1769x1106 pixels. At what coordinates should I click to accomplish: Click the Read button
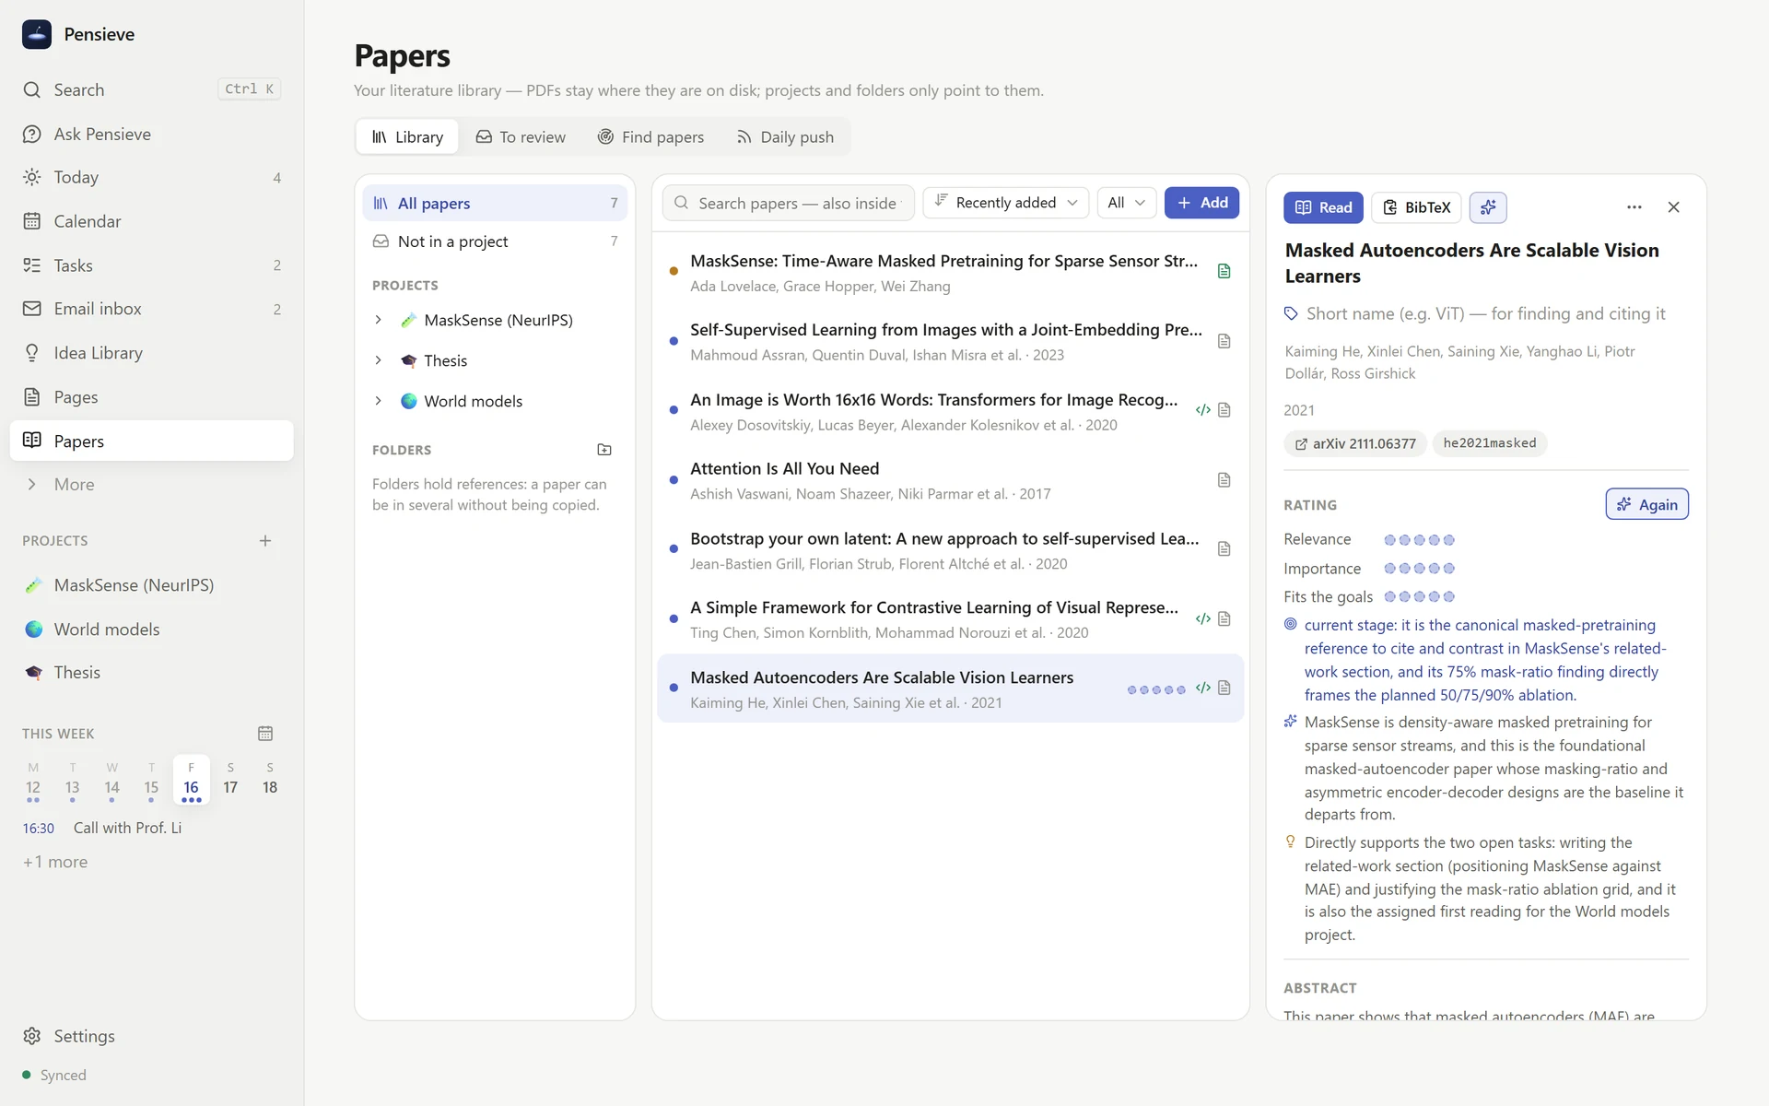(x=1323, y=207)
